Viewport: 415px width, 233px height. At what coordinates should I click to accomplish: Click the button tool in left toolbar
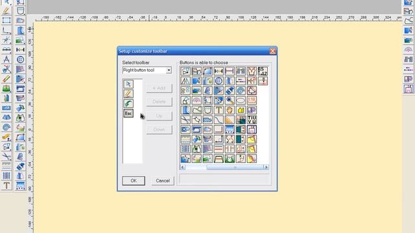(x=20, y=60)
